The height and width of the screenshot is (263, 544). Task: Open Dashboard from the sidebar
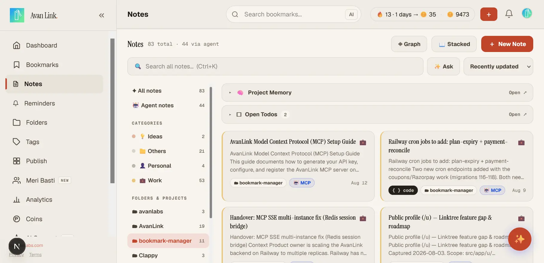coord(54,45)
